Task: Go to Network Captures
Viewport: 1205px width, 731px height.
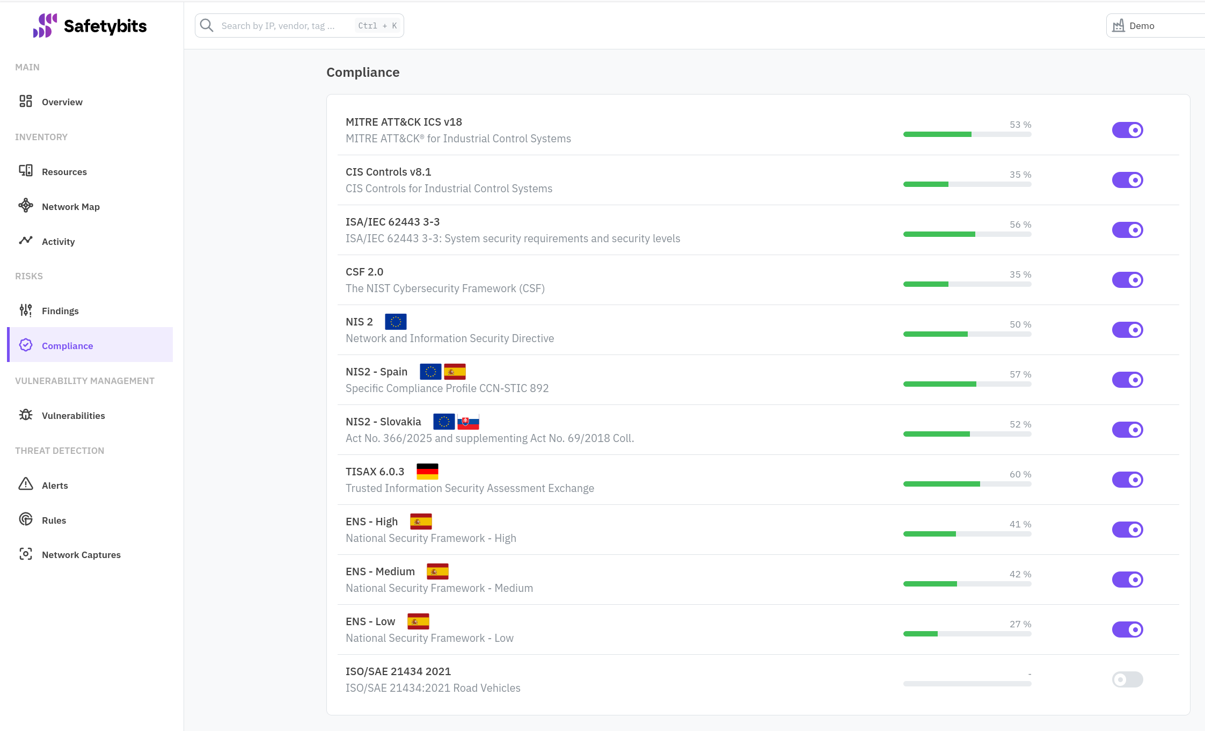Action: click(90, 554)
